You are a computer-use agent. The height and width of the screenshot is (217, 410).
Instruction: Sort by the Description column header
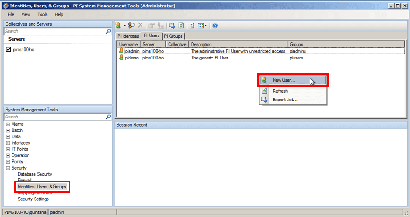(238, 44)
